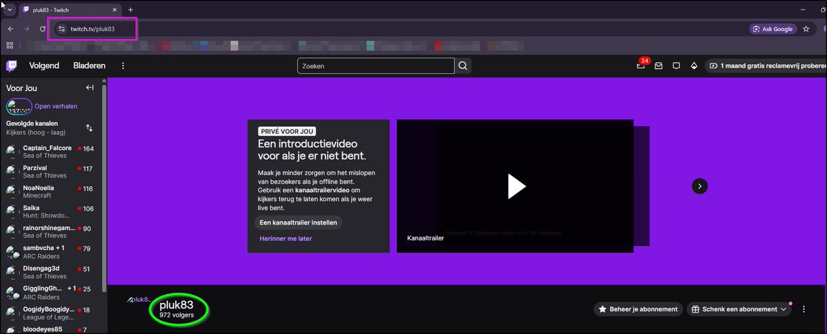Expand the Schenk een abonnement dropdown
Image resolution: width=827 pixels, height=334 pixels.
click(783, 309)
